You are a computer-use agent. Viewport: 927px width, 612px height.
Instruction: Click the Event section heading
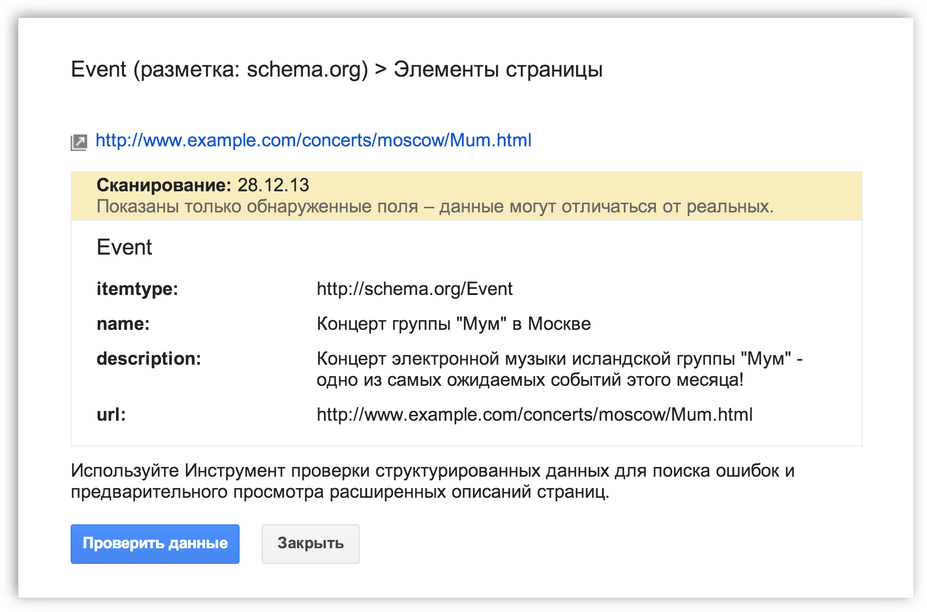point(124,247)
